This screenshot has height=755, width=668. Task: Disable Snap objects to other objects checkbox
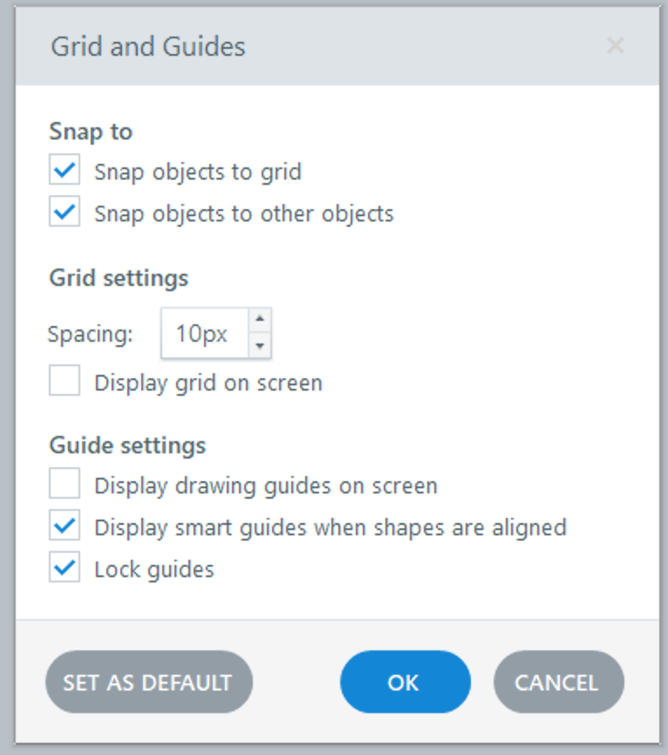click(65, 213)
